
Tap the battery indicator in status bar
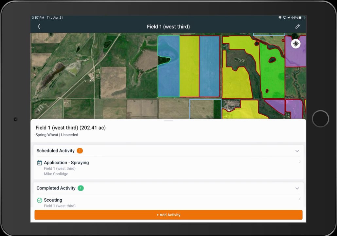click(x=302, y=18)
